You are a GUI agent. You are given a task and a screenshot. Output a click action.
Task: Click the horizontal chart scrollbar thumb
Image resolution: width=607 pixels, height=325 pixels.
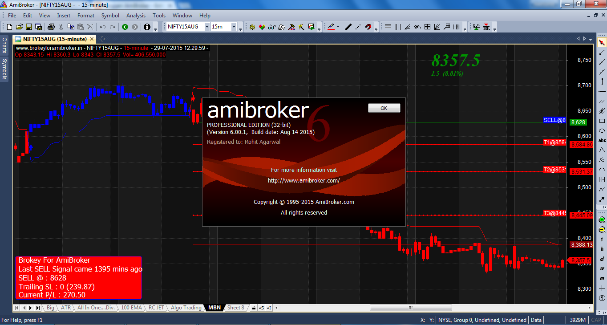coord(411,308)
